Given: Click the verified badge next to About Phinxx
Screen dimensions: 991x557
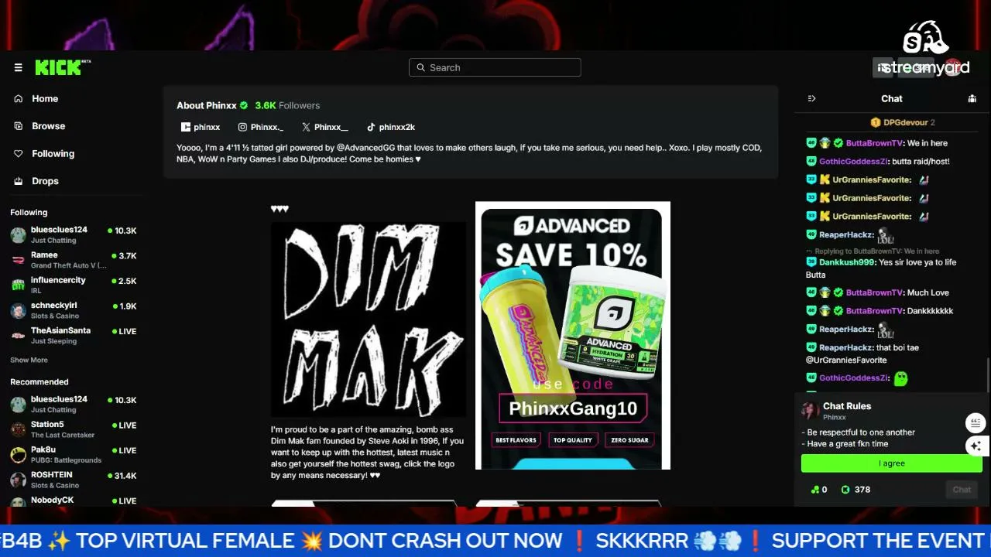Looking at the screenshot, I should click(x=244, y=105).
